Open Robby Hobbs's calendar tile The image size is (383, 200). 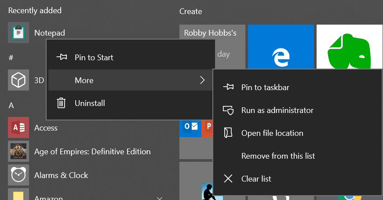(x=212, y=47)
